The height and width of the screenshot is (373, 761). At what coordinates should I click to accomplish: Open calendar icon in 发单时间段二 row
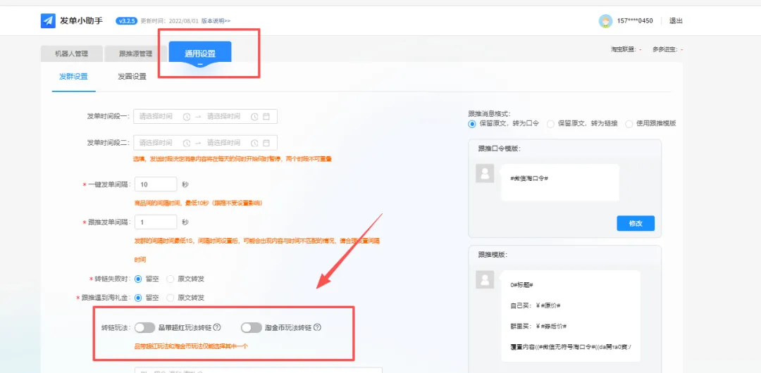266,143
